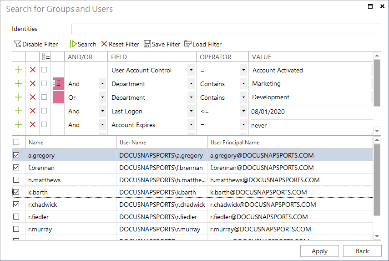389x261 pixels.
Task: Delete the User Account Control condition
Action: pos(32,70)
